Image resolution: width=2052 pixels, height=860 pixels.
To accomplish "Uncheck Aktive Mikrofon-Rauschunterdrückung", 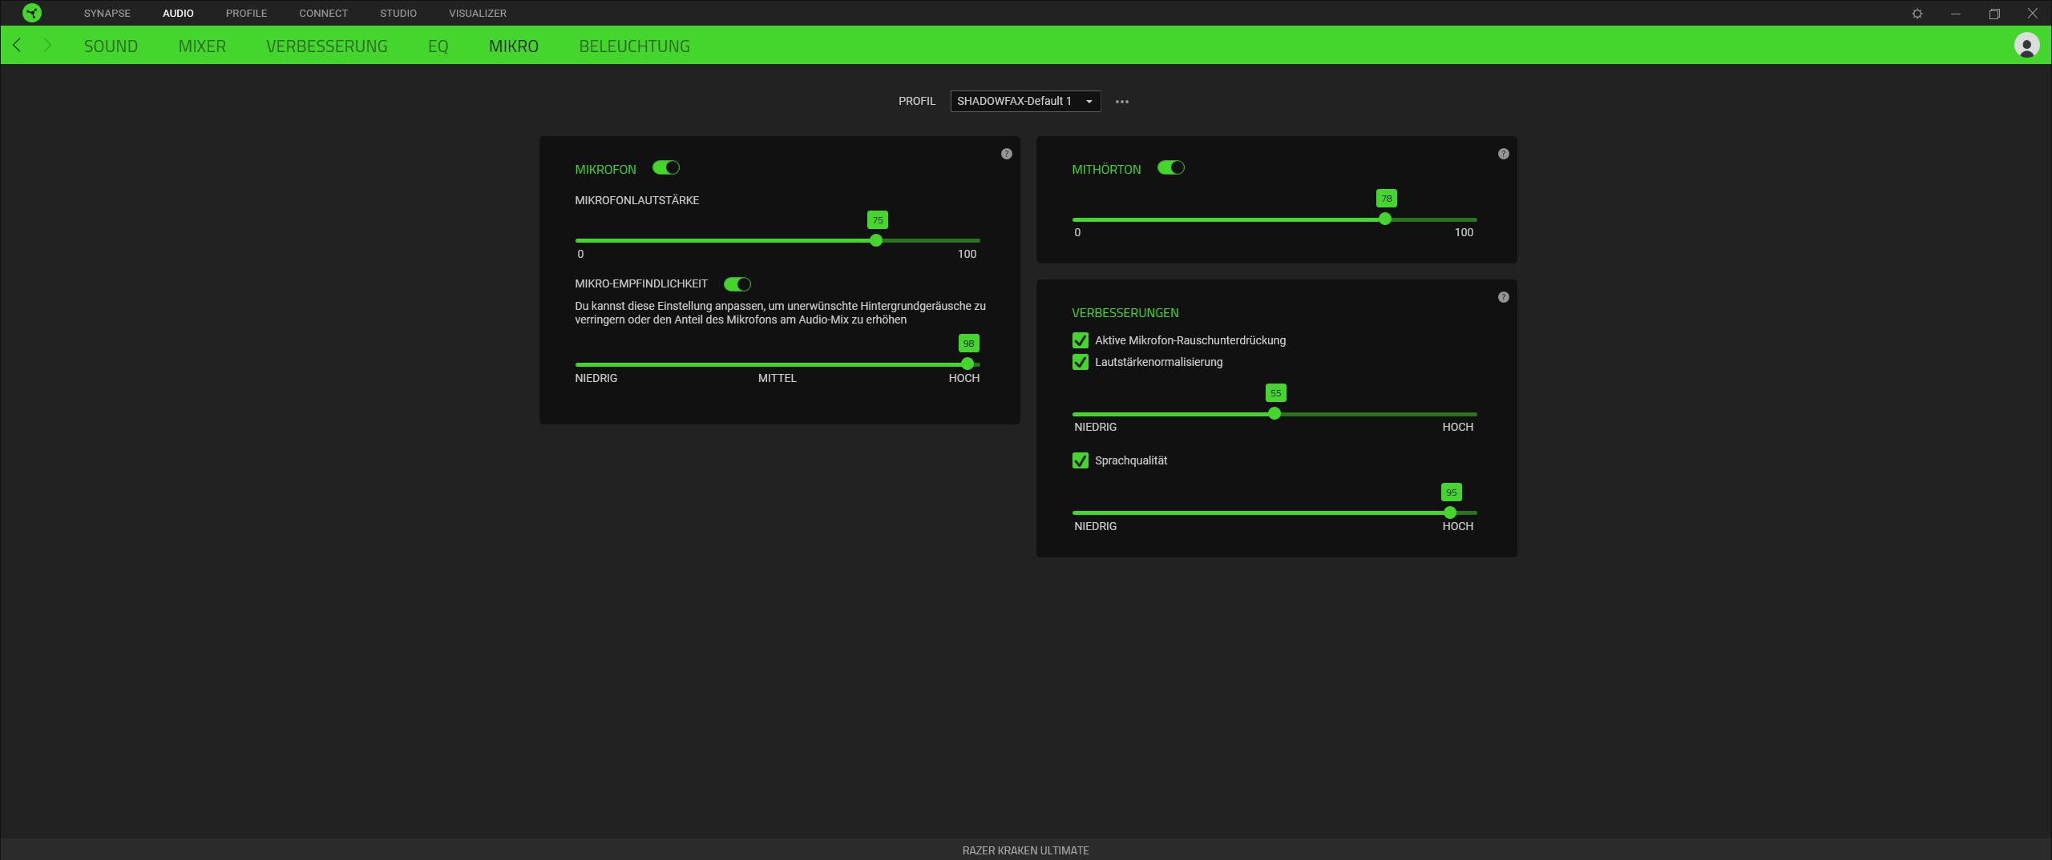I will pos(1081,340).
